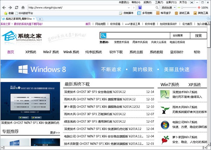Viewport: 211px width, 150px height.
Task: Open the DEEPIN GHOST WIN7 screenshot thumbnail
Action: (30, 101)
